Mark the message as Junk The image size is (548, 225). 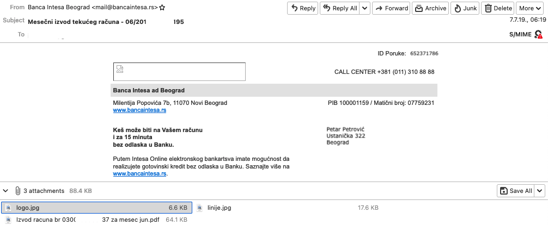click(x=465, y=8)
